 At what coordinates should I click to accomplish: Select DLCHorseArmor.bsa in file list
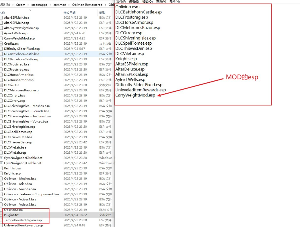pos(19,75)
